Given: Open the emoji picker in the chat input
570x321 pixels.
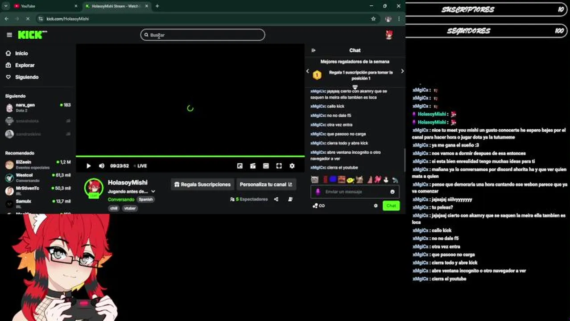Looking at the screenshot, I should tap(392, 192).
